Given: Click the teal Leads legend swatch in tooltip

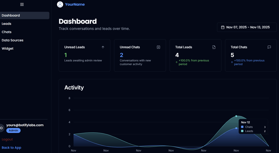Looking at the screenshot, I should point(242,131).
